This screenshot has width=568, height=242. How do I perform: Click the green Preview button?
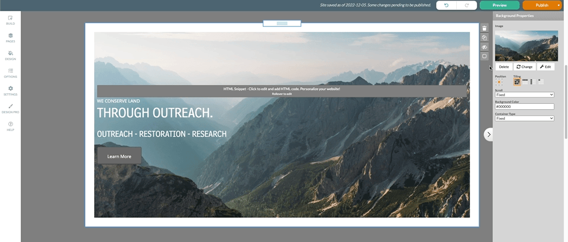[x=499, y=5]
